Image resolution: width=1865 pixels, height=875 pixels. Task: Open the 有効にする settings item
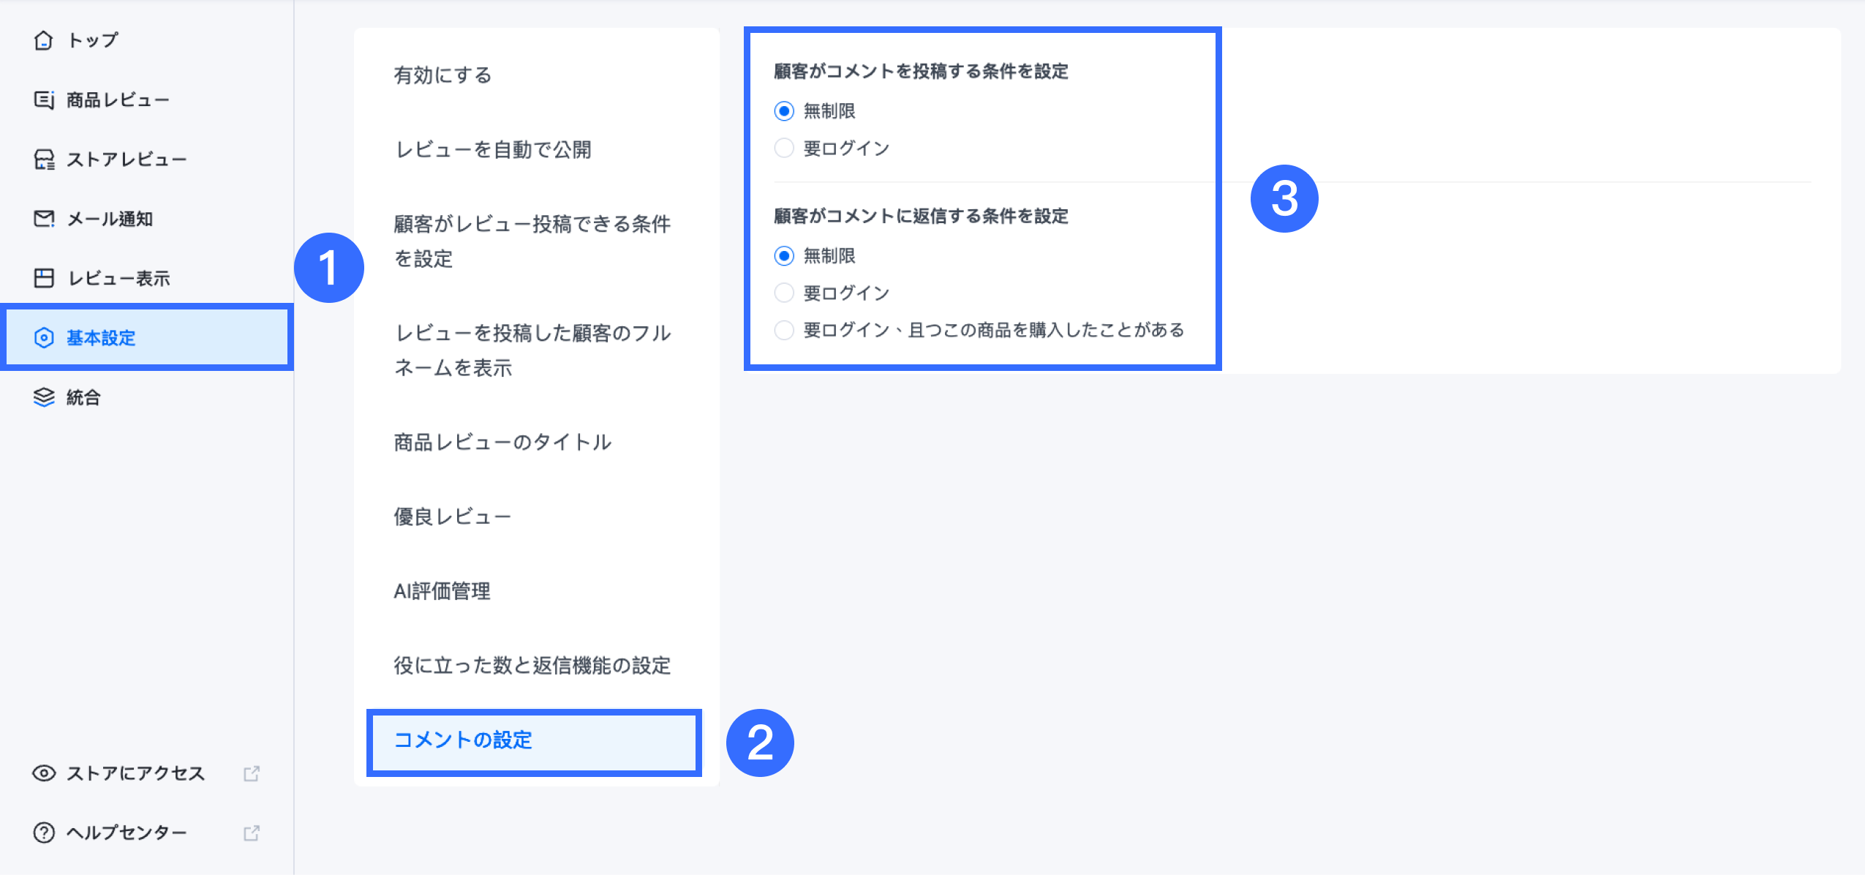[443, 75]
